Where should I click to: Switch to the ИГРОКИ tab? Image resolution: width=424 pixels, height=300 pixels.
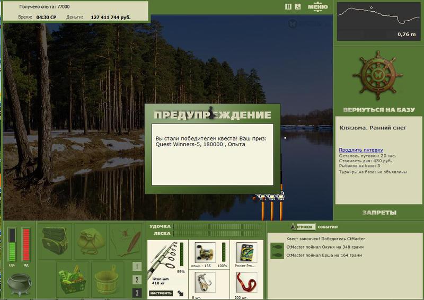pyautogui.click(x=305, y=227)
